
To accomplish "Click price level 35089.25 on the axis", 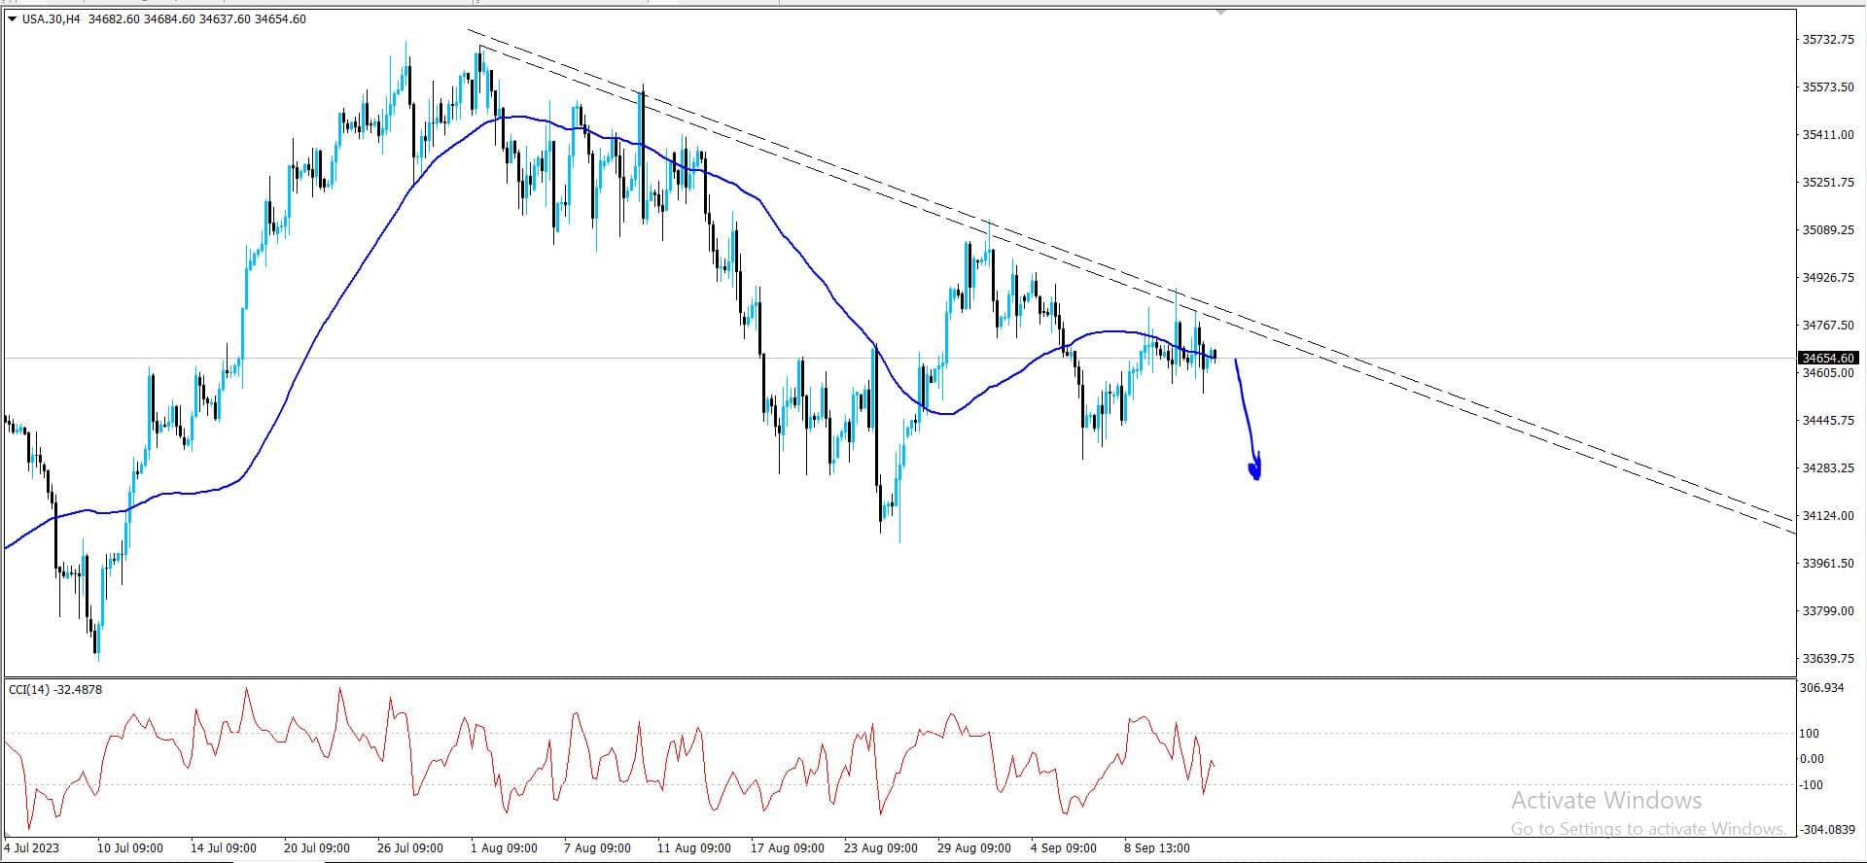I will click(1828, 230).
